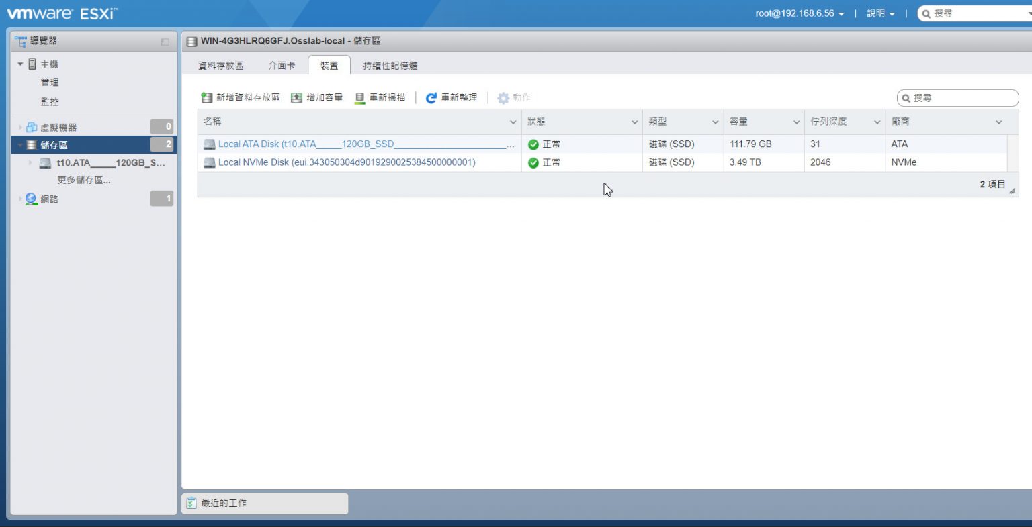Image resolution: width=1032 pixels, height=527 pixels.
Task: Open the 名稱 column filter dropdown
Action: pyautogui.click(x=512, y=122)
